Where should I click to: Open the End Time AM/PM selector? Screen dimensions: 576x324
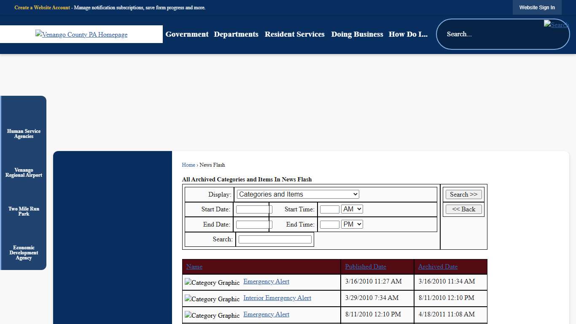pyautogui.click(x=352, y=224)
